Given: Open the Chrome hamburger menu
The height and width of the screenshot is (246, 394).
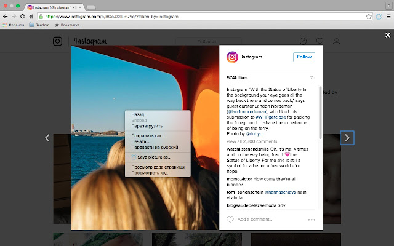Looking at the screenshot, I should coord(388,17).
